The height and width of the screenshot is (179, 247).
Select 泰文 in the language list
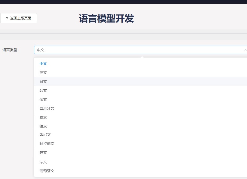click(43, 117)
